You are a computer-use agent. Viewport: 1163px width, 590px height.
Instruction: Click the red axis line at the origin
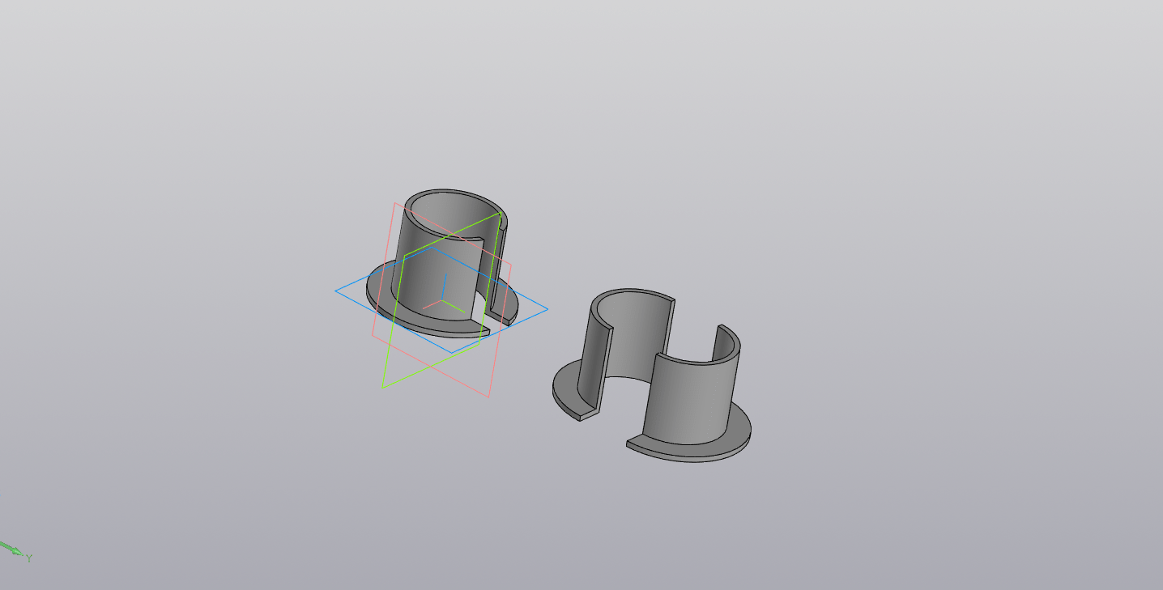432,304
